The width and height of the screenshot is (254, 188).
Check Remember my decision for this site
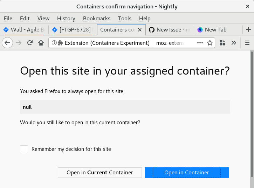(x=24, y=149)
